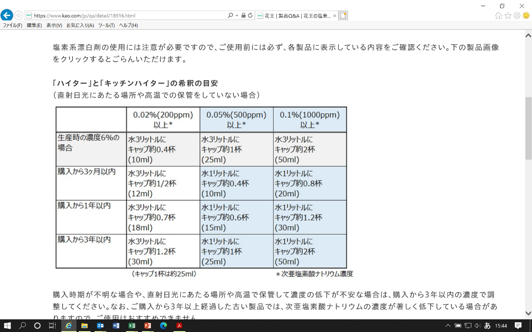Open the IE settings gear icon
532x332 pixels.
(517, 16)
